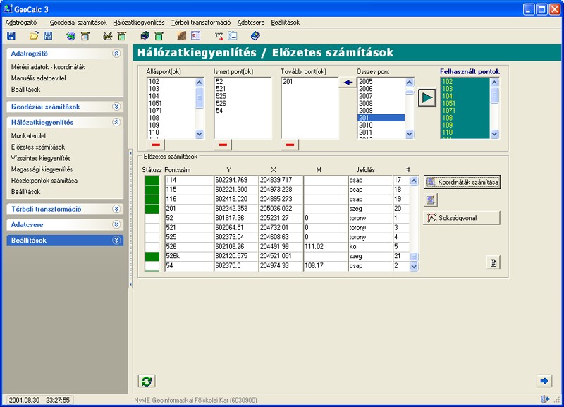Click the computer-with-globe toolbar icon

(x=145, y=36)
